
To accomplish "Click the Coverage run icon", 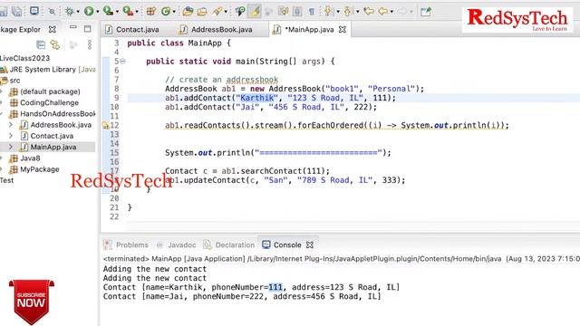I will click(x=108, y=12).
